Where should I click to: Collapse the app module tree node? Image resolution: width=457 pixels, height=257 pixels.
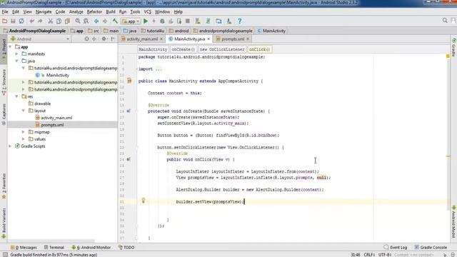pos(10,46)
